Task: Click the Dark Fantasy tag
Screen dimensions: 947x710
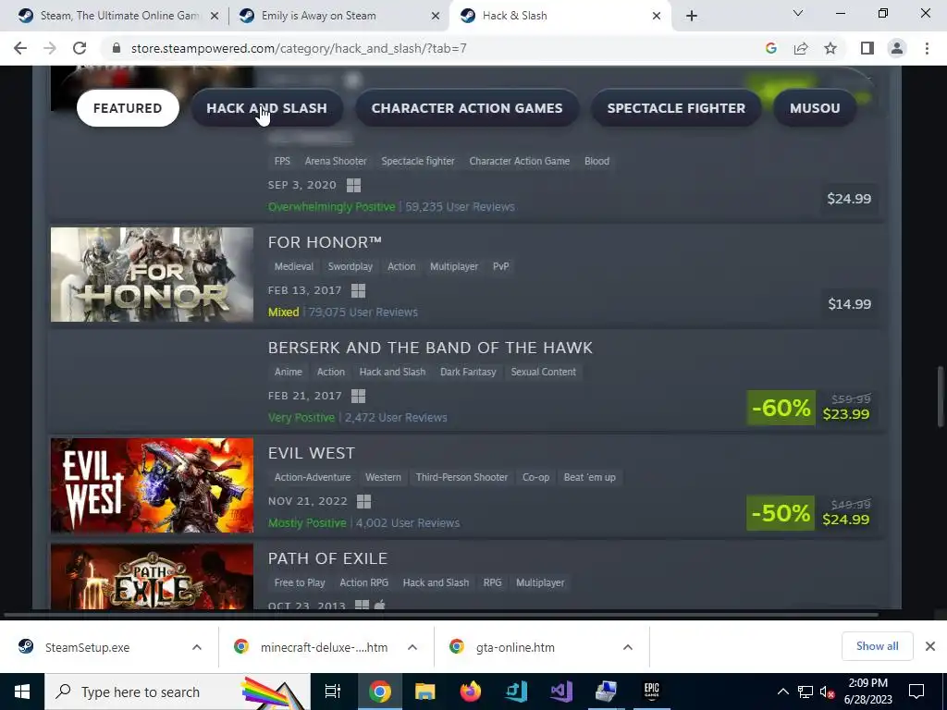Action: (x=467, y=372)
